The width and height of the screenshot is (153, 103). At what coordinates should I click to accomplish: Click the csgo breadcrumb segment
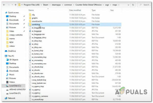[107, 5]
